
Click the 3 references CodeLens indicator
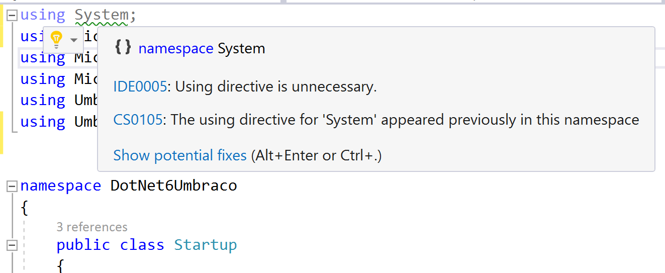coord(92,227)
